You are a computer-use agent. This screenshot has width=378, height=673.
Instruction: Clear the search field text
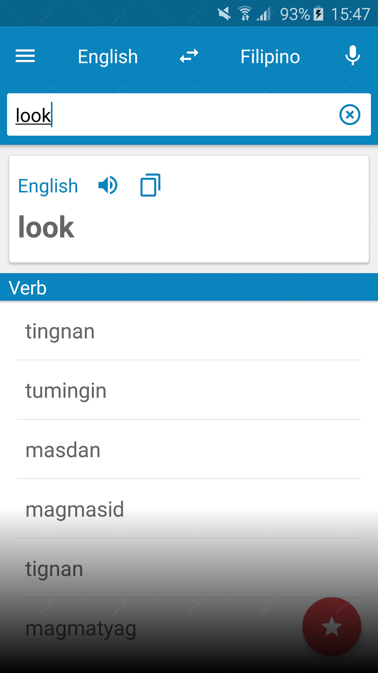[x=350, y=115]
